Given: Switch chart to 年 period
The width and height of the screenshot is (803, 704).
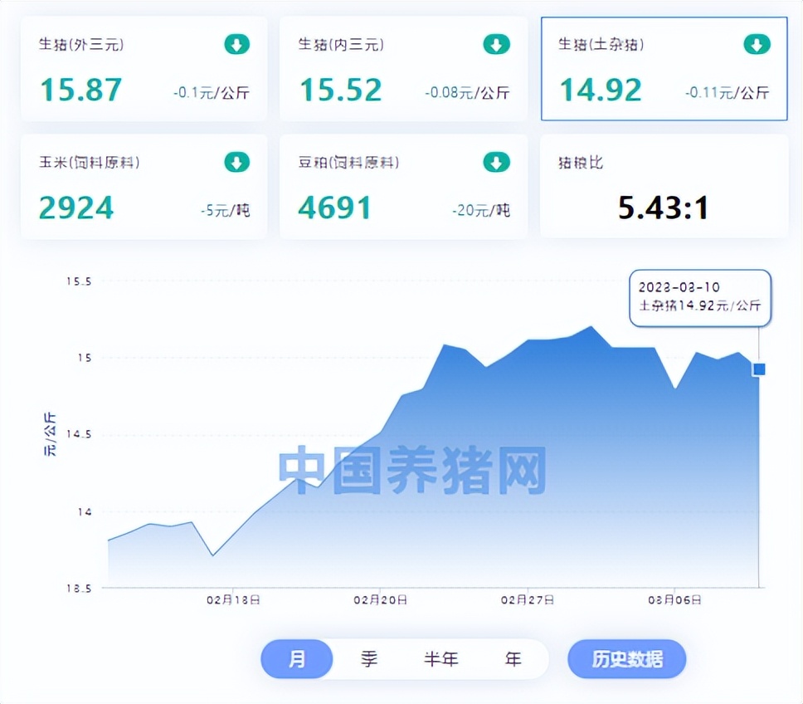Looking at the screenshot, I should [x=513, y=659].
